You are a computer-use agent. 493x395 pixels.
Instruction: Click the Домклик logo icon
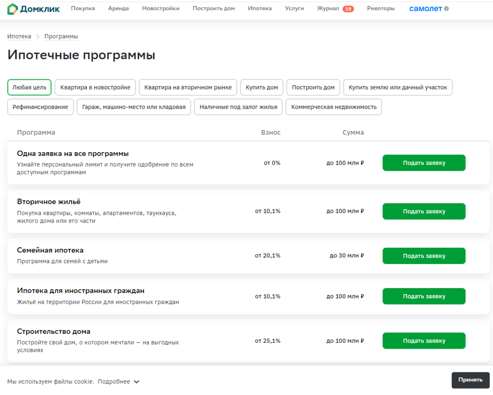tap(12, 9)
